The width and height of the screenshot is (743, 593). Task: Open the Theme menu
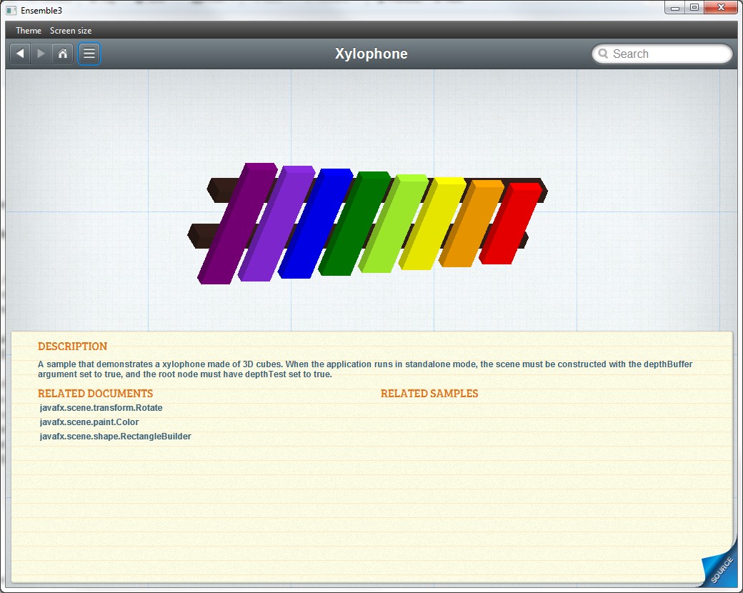[29, 31]
